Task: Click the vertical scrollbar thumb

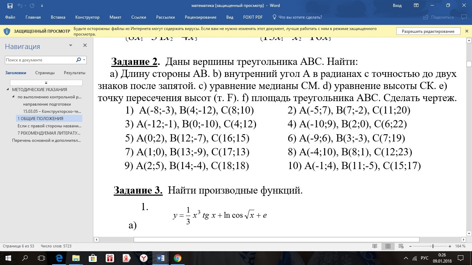Action: click(x=469, y=64)
